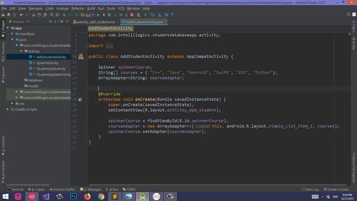
Task: Select the database package
Action: tap(35, 80)
